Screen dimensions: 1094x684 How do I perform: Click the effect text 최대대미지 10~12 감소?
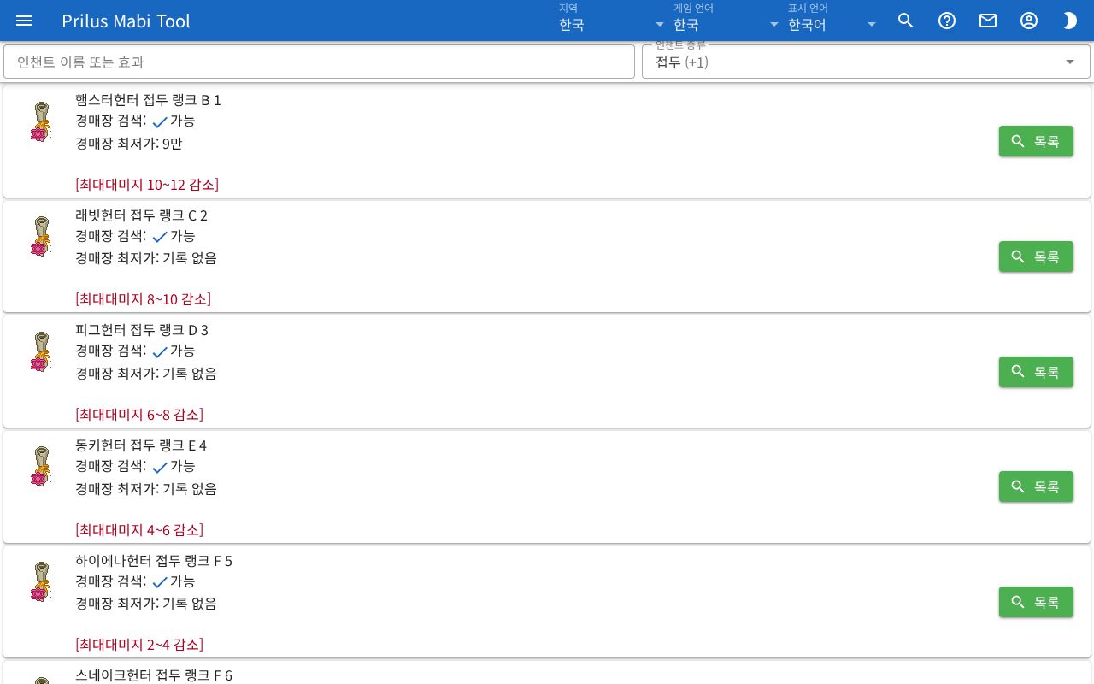point(147,184)
